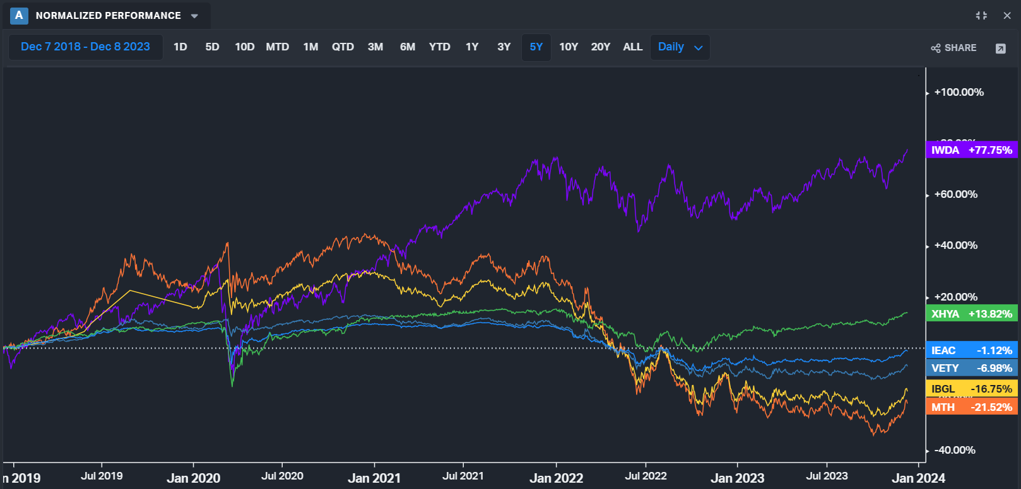
Task: Click the +40.00% y-axis label
Action: pyautogui.click(x=956, y=245)
